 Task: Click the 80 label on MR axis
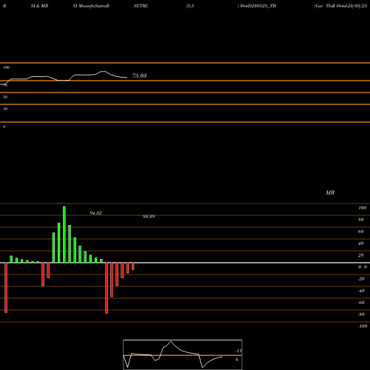(x=361, y=220)
